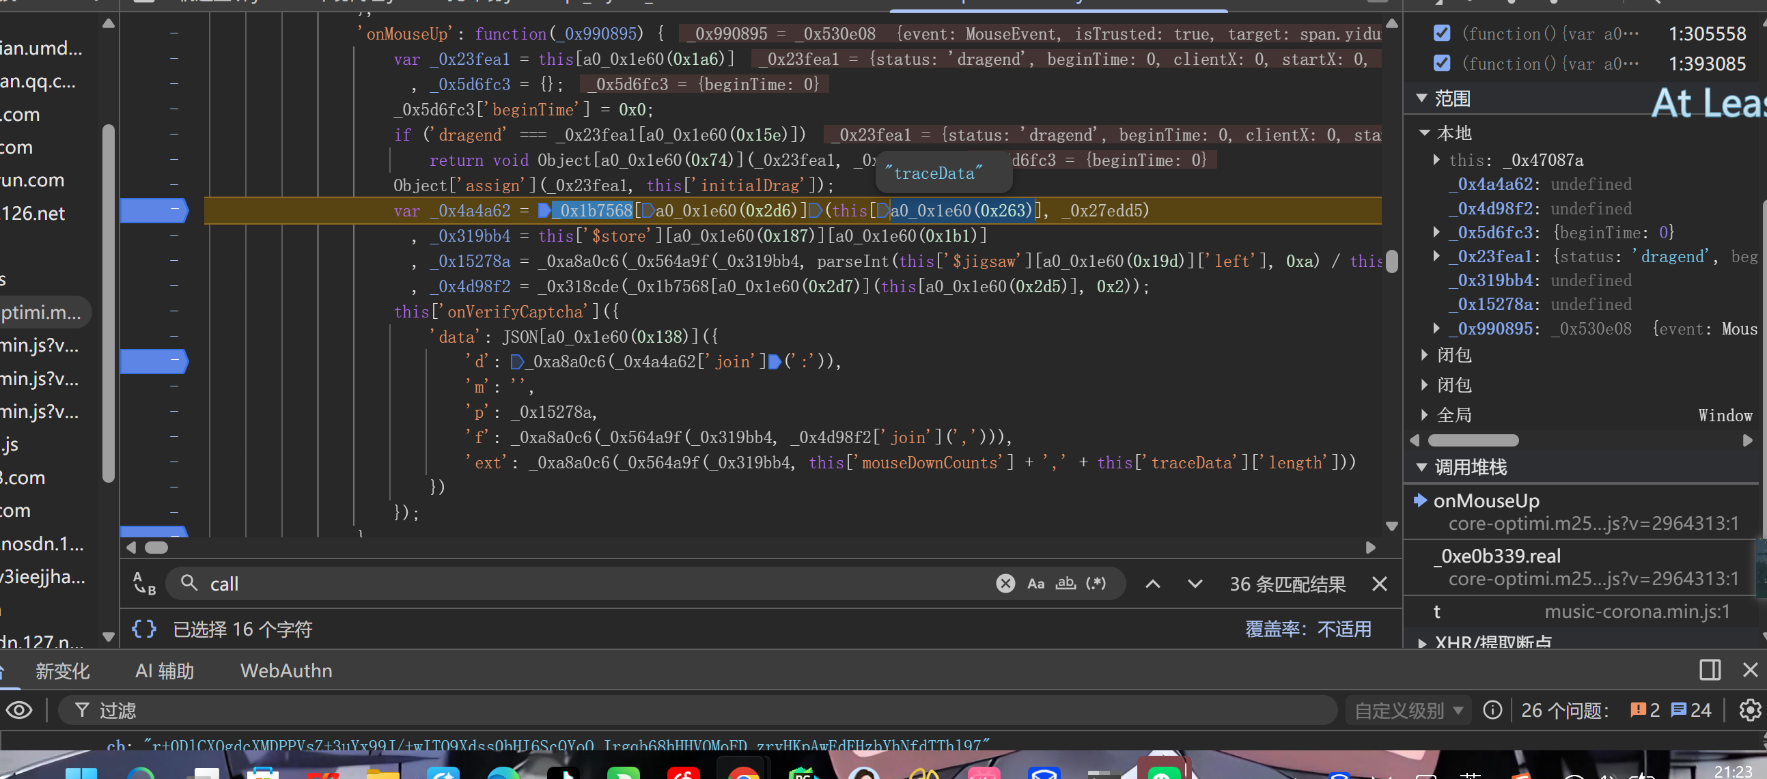Uncheck the breakpoint at 1:393085
1767x779 pixels.
(1441, 63)
